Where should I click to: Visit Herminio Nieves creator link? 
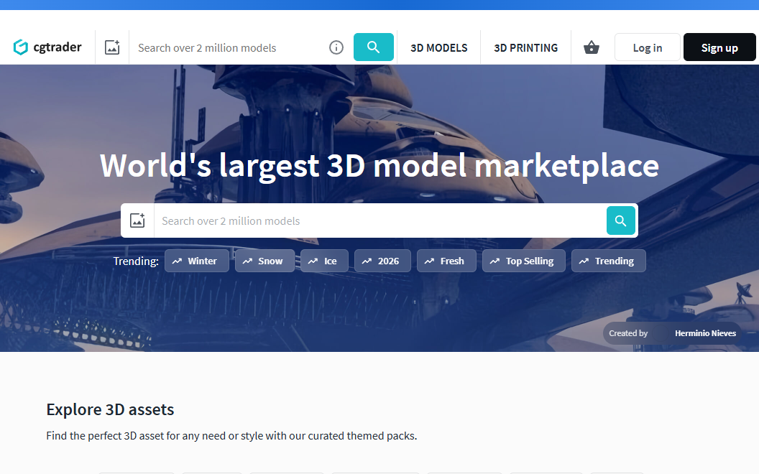[x=704, y=333]
